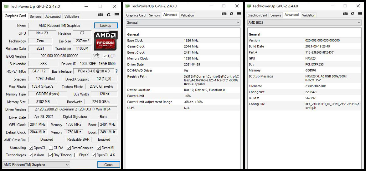This screenshot has width=366, height=171.
Task: Open the General dropdown in the middle window
Action: point(183,22)
